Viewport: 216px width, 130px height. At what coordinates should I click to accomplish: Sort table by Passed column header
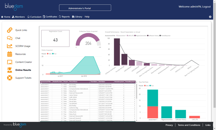[x=66, y=82]
